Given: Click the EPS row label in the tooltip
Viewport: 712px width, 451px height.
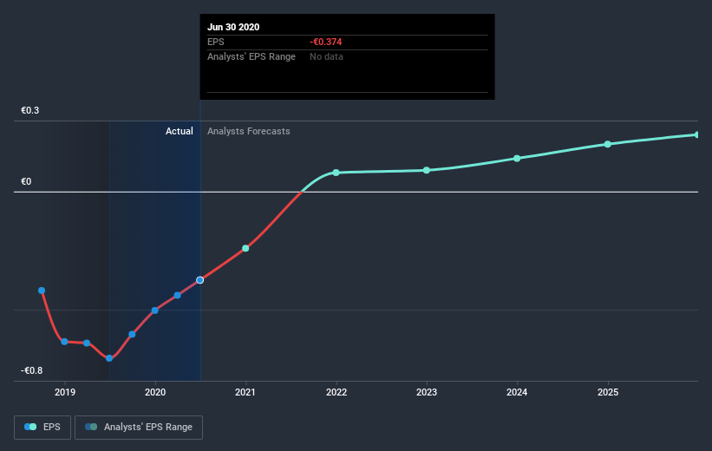Looking at the screenshot, I should pyautogui.click(x=216, y=42).
